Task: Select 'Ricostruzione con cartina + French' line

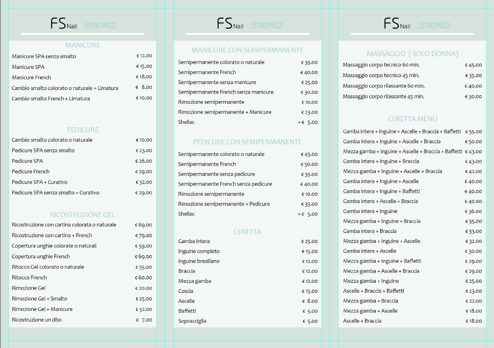Action: (x=52, y=235)
